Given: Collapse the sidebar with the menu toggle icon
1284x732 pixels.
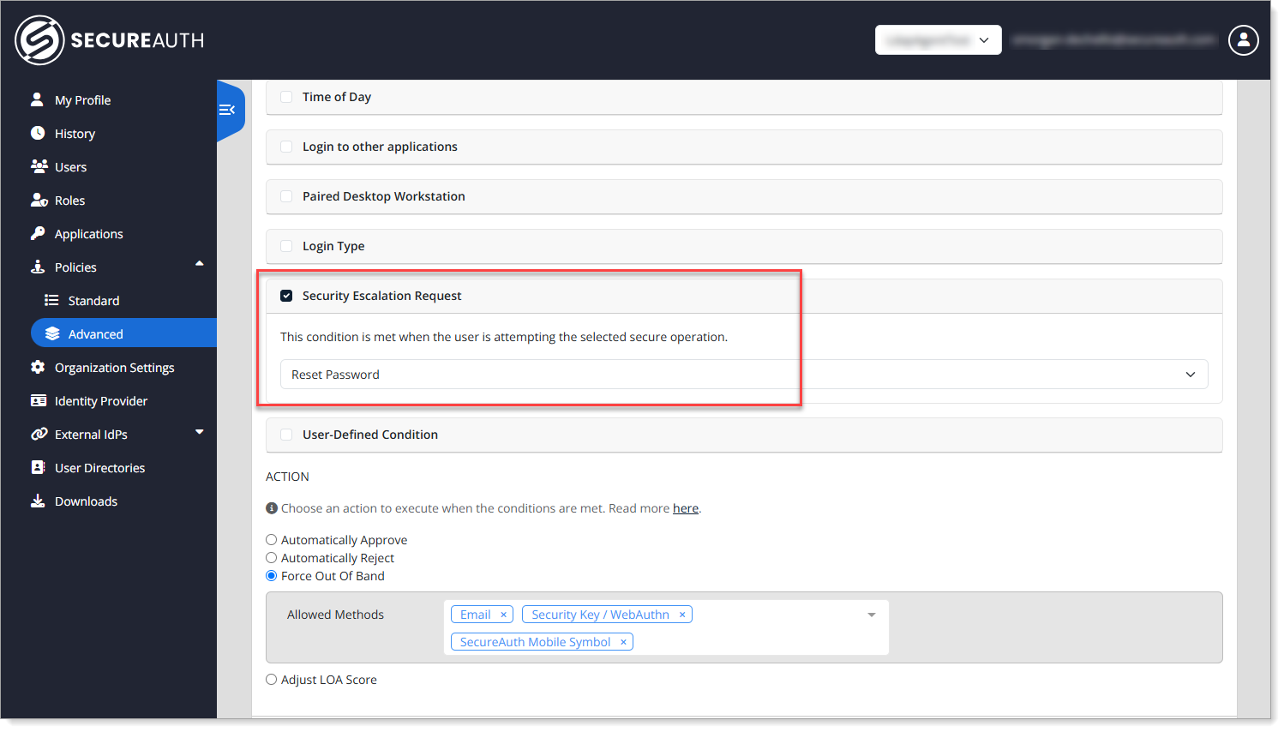Looking at the screenshot, I should click(227, 110).
